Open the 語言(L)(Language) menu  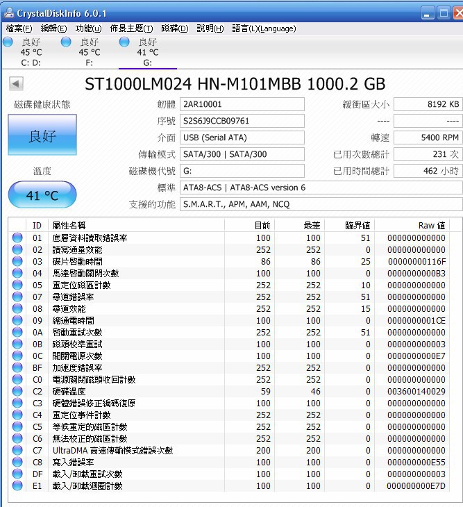264,28
